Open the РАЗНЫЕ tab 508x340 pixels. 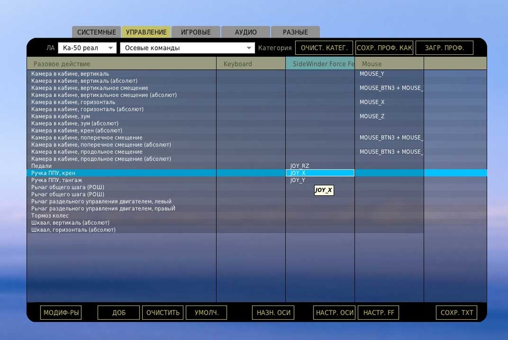tap(295, 32)
